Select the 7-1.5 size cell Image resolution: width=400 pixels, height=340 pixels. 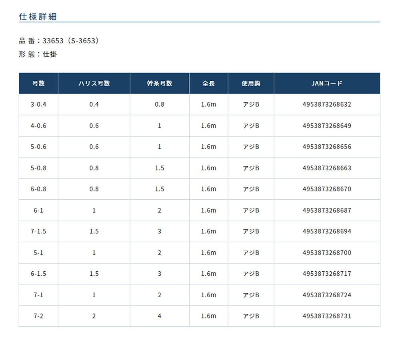point(38,231)
